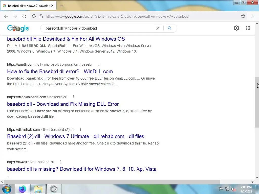Open options menu for dll-rehab.com result
The height and width of the screenshot is (194, 259).
(80, 130)
